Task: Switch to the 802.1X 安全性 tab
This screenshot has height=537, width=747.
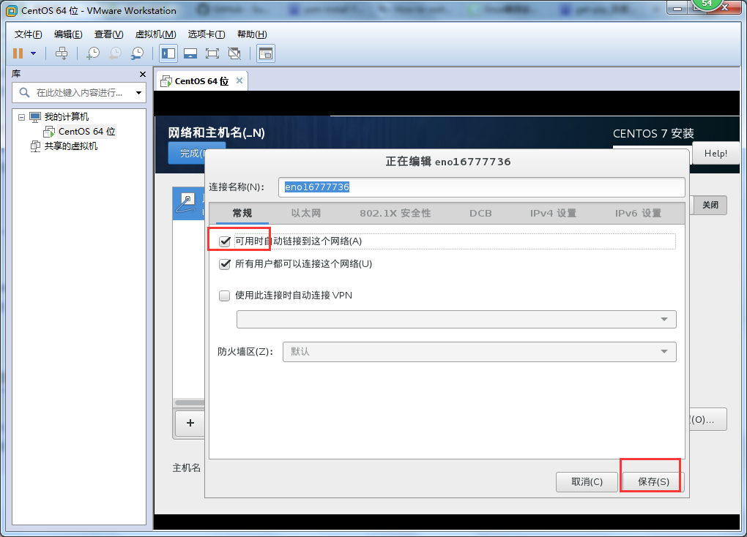Action: pyautogui.click(x=395, y=213)
